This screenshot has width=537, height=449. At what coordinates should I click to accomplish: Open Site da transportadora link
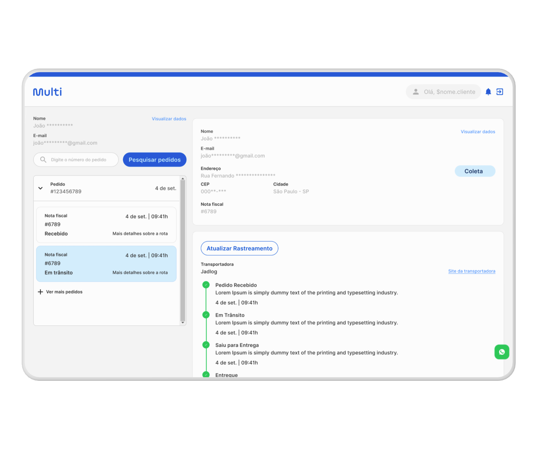pos(471,271)
